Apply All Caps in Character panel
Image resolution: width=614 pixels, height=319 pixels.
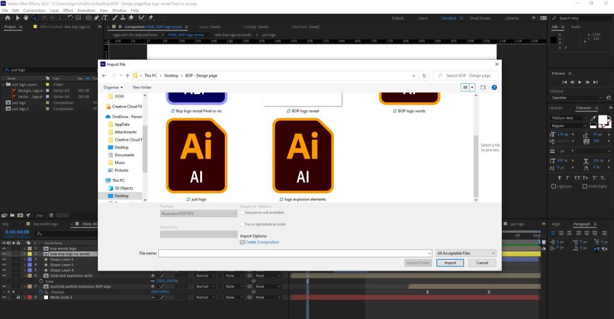tap(577, 178)
